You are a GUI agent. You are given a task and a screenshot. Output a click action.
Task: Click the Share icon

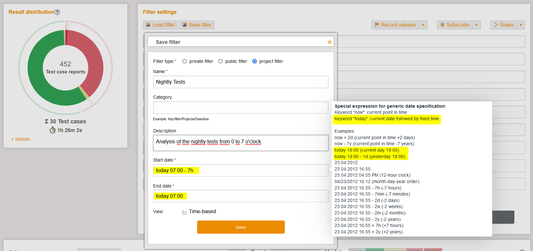tap(496, 25)
